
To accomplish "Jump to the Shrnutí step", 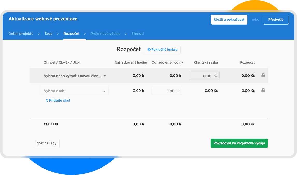I will pyautogui.click(x=137, y=34).
